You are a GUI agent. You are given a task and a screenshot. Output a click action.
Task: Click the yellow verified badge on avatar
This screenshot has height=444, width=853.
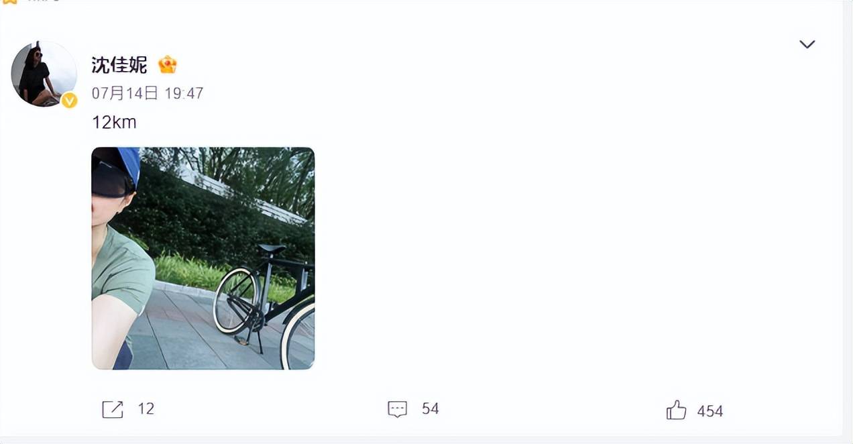69,101
